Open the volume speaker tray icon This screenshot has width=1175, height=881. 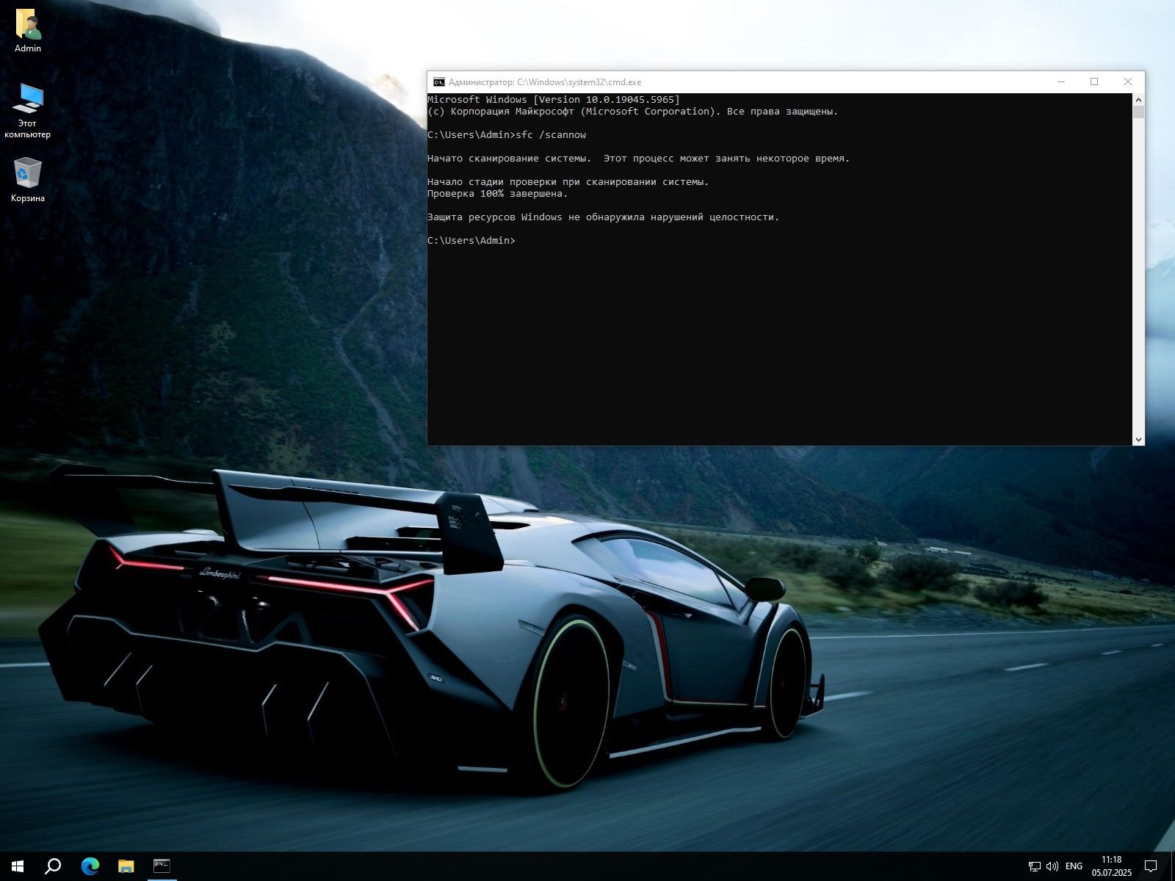[x=1052, y=867]
